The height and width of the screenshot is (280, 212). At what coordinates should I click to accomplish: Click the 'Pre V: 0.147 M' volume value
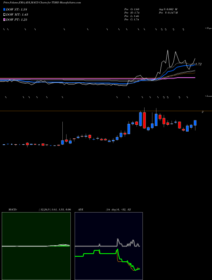169,13
